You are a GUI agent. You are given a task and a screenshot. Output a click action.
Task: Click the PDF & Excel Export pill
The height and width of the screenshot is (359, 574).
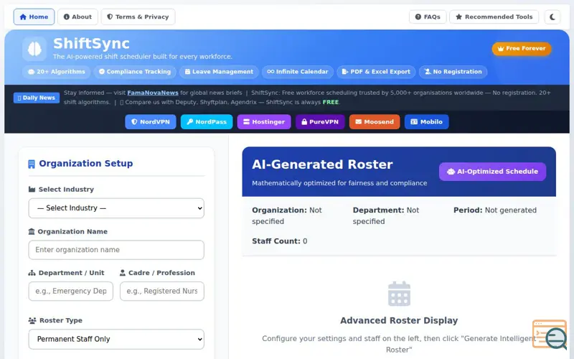click(x=376, y=72)
